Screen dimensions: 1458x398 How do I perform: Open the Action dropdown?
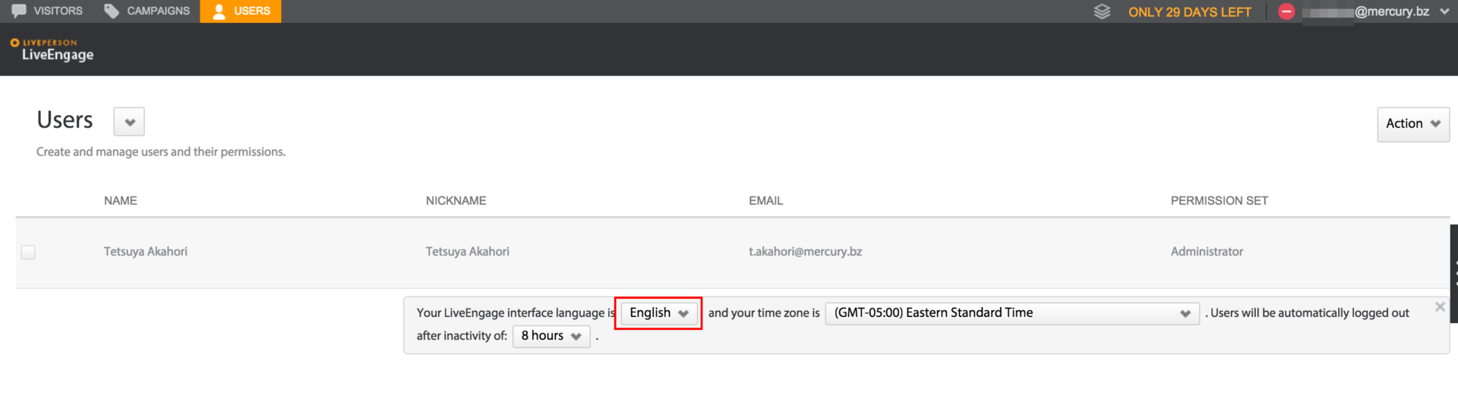tap(1412, 124)
